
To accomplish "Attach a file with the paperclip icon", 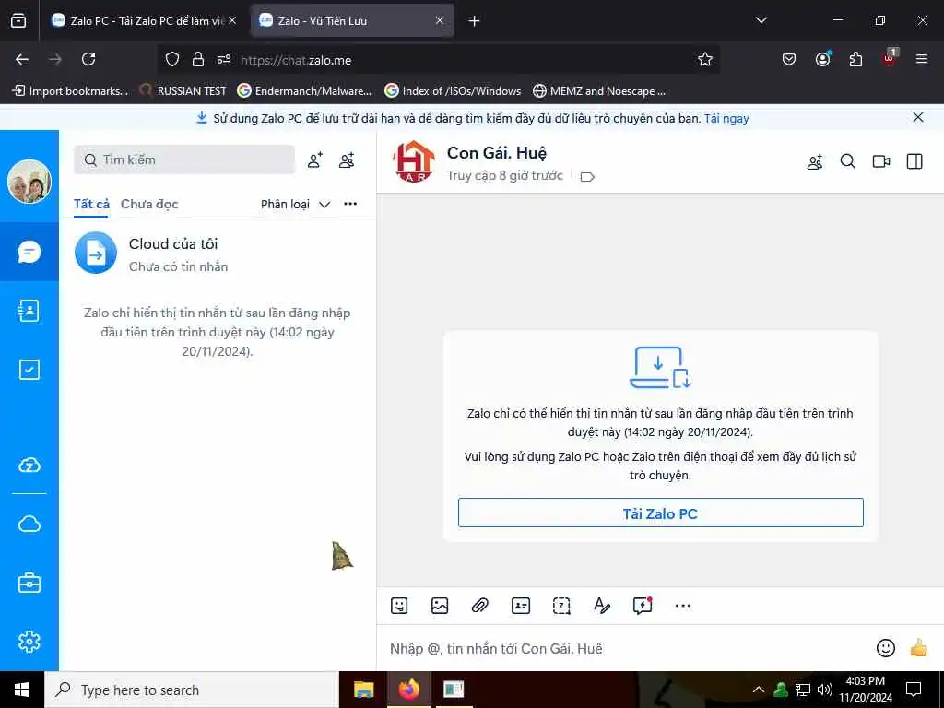I will click(479, 606).
